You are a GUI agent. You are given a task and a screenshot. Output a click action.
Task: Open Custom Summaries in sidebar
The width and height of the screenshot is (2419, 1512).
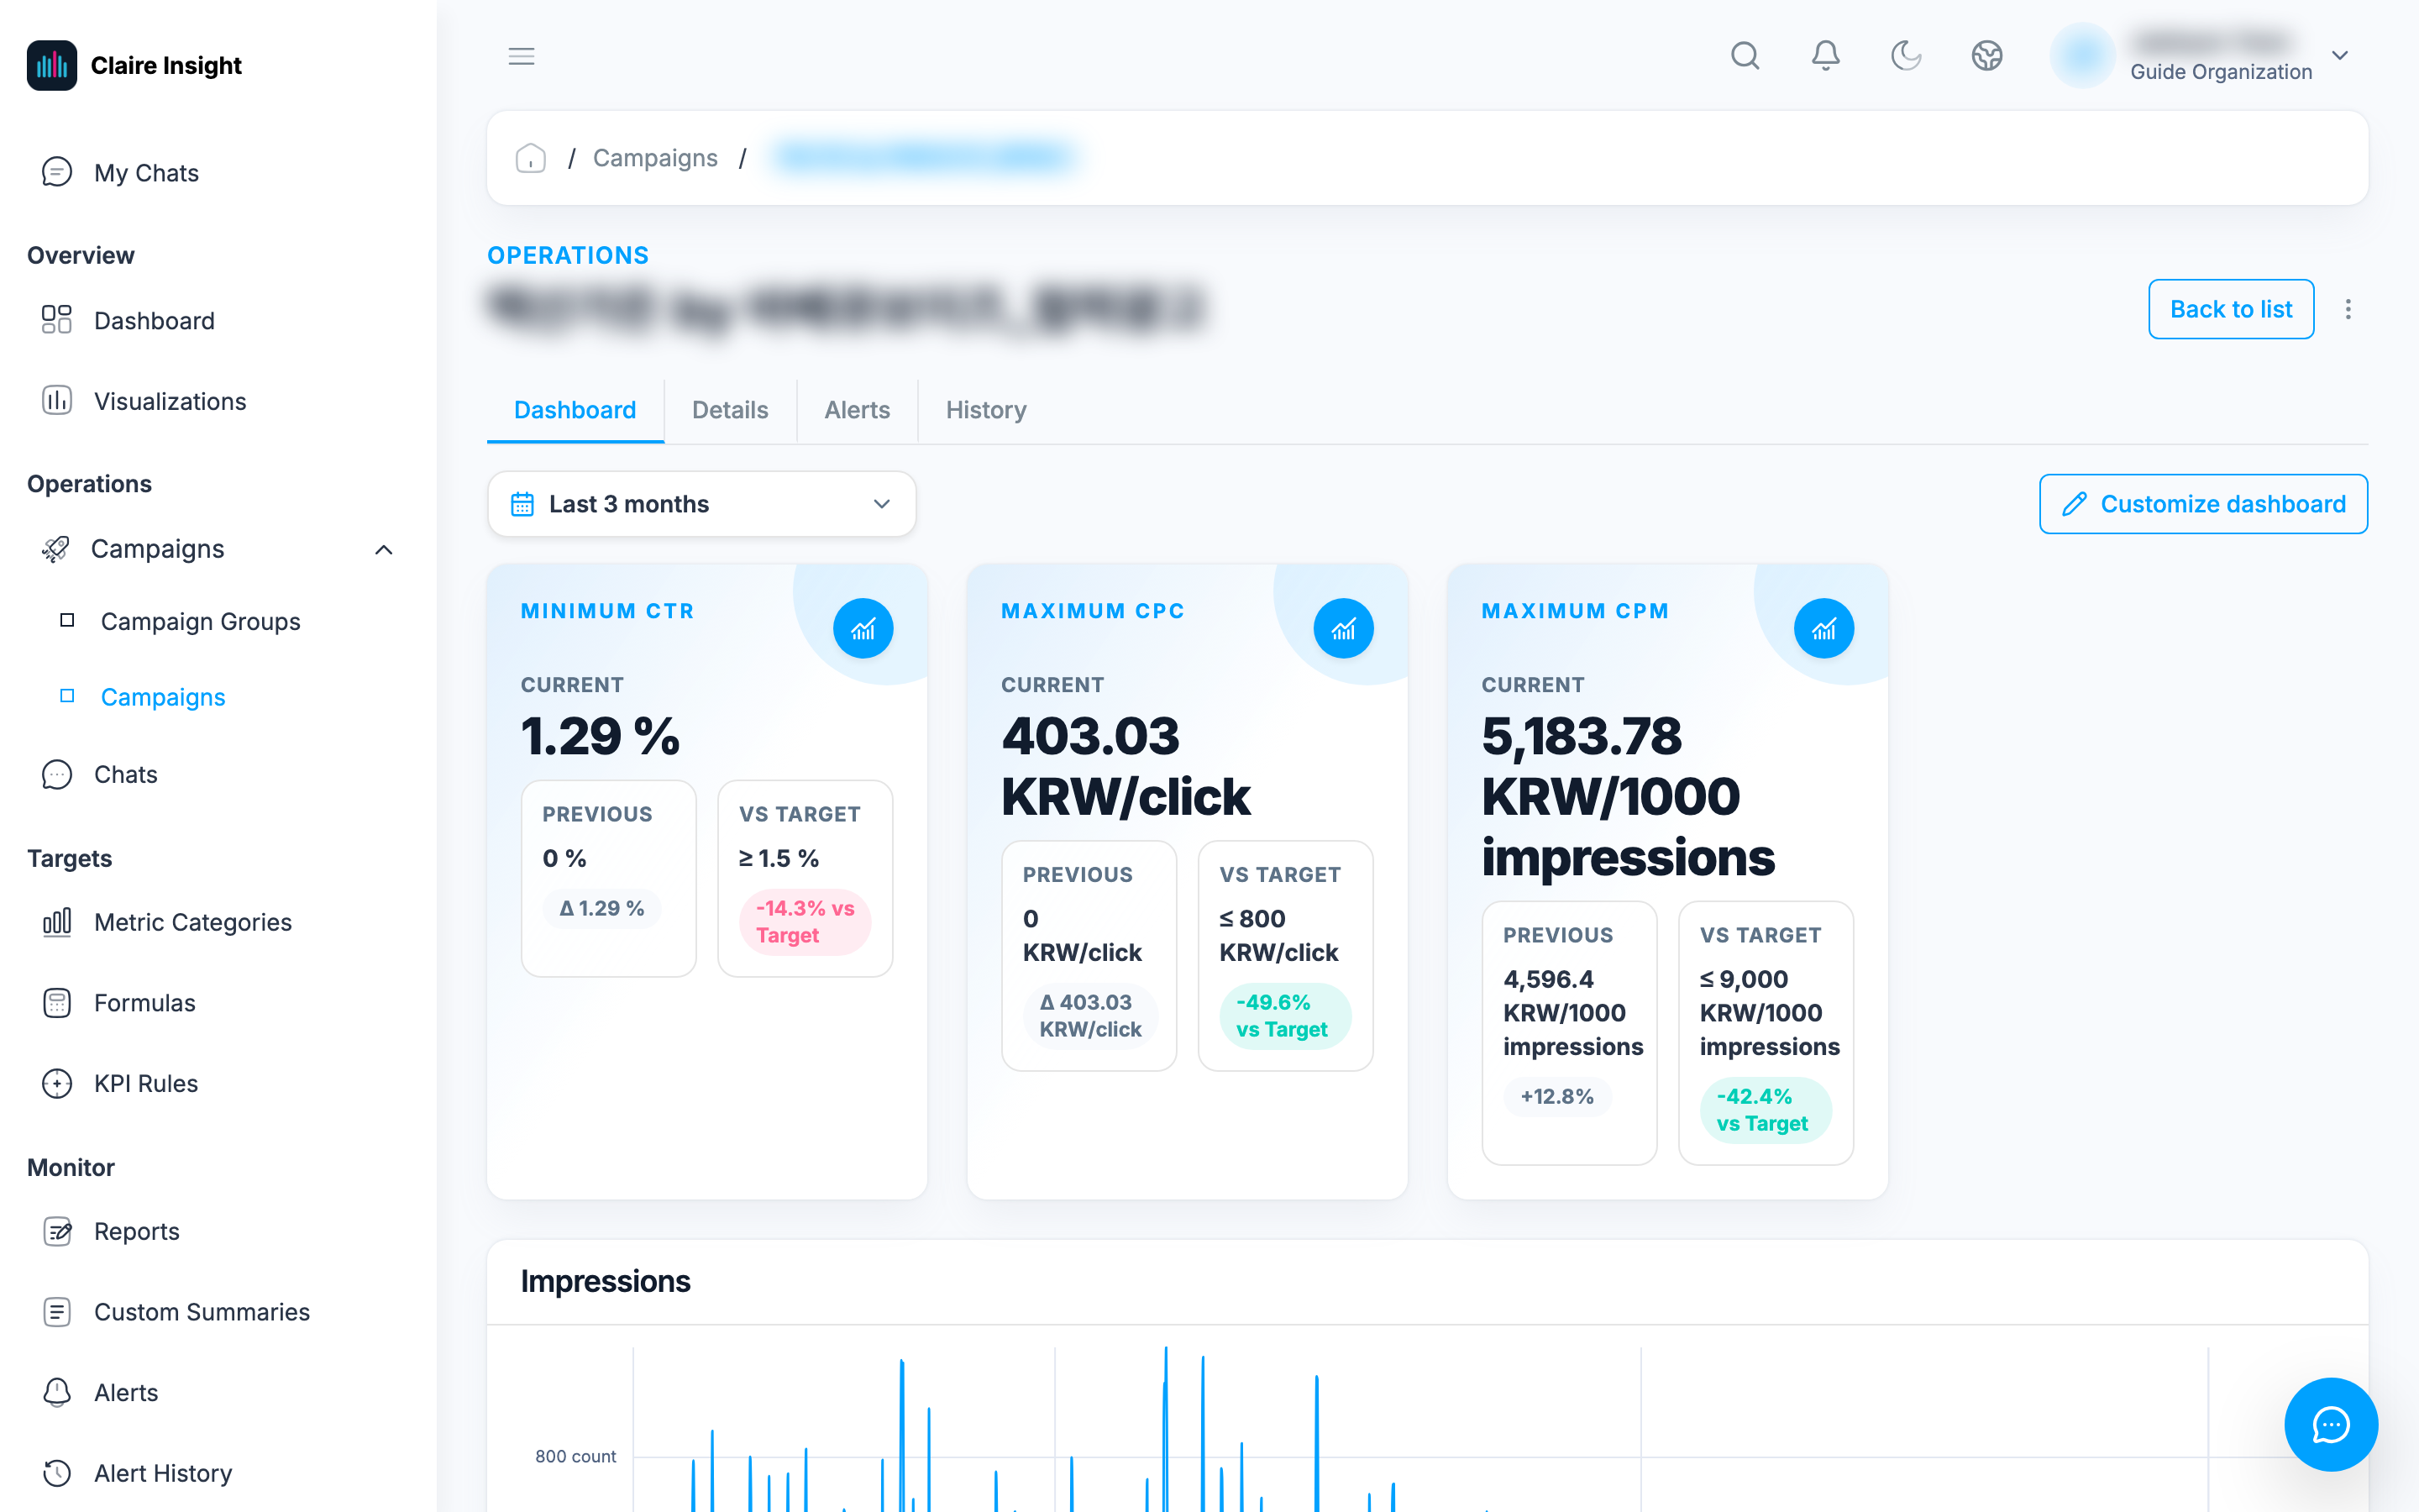point(218,1312)
